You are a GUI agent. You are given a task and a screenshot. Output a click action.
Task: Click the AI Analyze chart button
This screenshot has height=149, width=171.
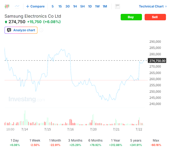pos(21,30)
